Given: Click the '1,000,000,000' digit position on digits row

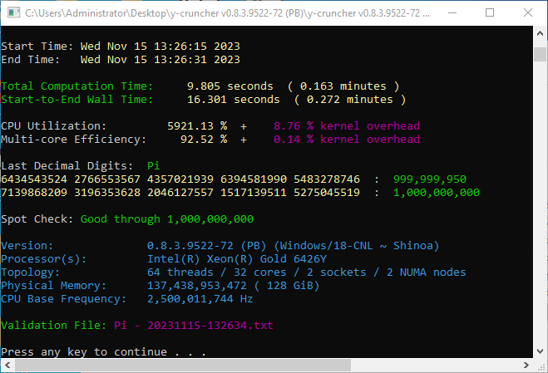Looking at the screenshot, I should [437, 193].
